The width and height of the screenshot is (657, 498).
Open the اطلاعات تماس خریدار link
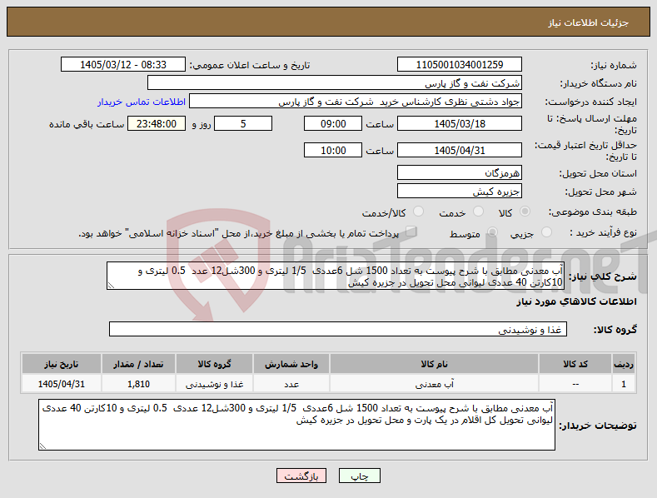pyautogui.click(x=142, y=102)
